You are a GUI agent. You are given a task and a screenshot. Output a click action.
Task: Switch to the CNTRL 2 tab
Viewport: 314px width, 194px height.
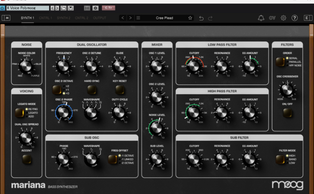(81, 18)
